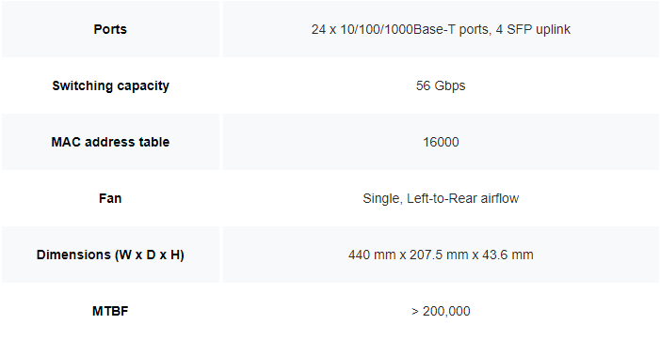This screenshot has width=660, height=340.
Task: Click the 16000 value cell
Action: tap(441, 142)
